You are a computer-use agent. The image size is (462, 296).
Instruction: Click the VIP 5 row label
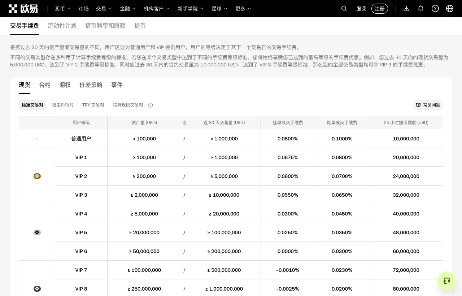point(81,232)
